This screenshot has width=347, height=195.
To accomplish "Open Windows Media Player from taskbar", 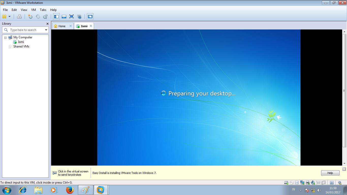I will 54,190.
